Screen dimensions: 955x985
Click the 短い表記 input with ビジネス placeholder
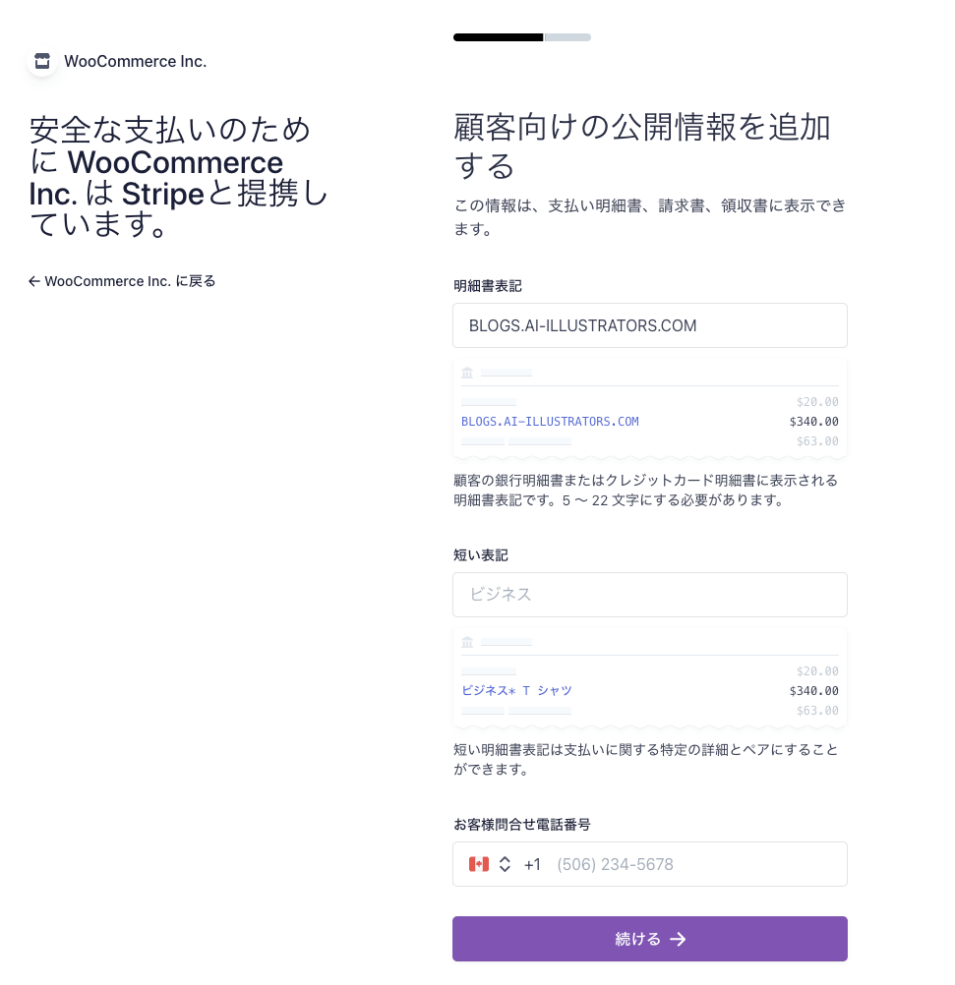tap(649, 595)
